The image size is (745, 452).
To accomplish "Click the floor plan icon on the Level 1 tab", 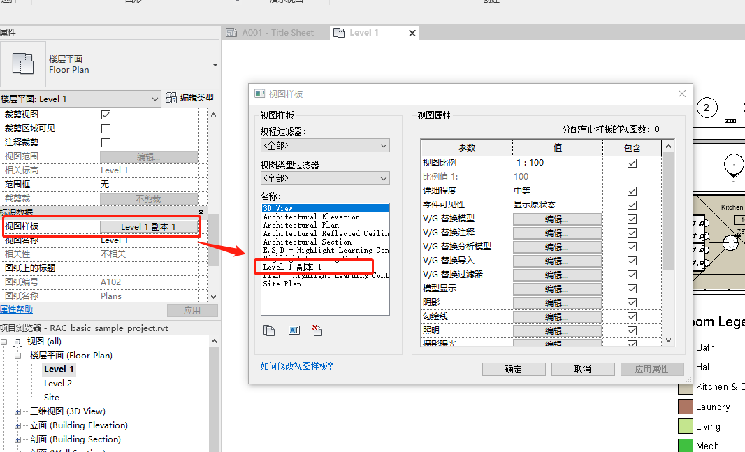I will click(x=340, y=32).
